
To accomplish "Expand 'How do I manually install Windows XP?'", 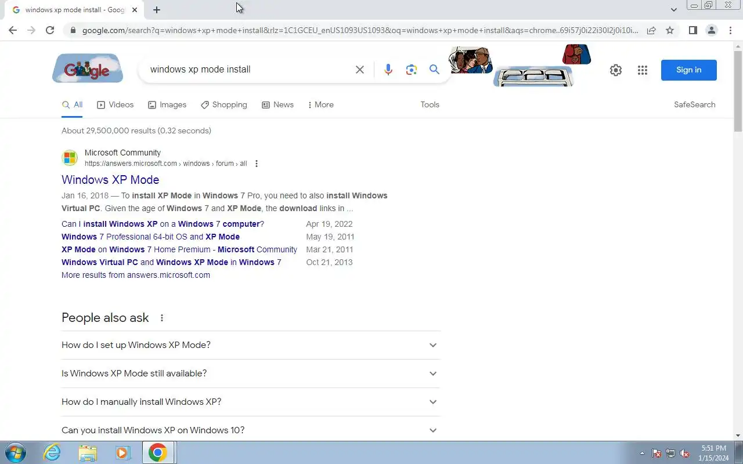I will 251,402.
